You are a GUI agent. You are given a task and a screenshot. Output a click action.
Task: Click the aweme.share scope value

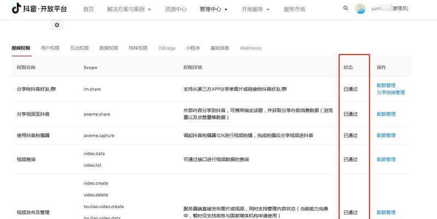pos(97,114)
